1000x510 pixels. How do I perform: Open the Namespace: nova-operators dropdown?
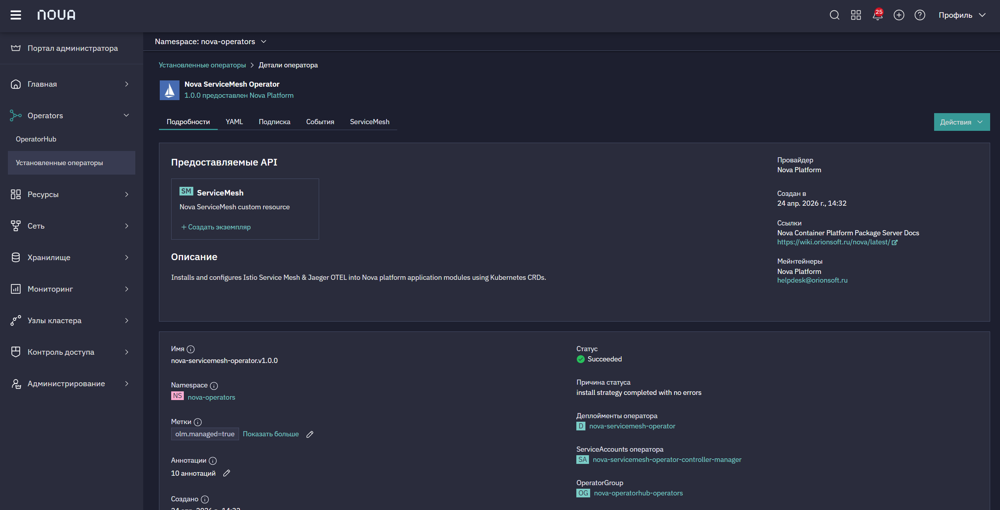[x=211, y=41]
